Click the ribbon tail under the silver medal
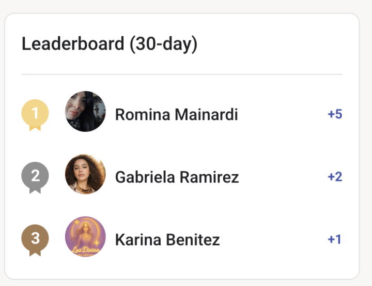The width and height of the screenshot is (372, 286). tap(35, 190)
